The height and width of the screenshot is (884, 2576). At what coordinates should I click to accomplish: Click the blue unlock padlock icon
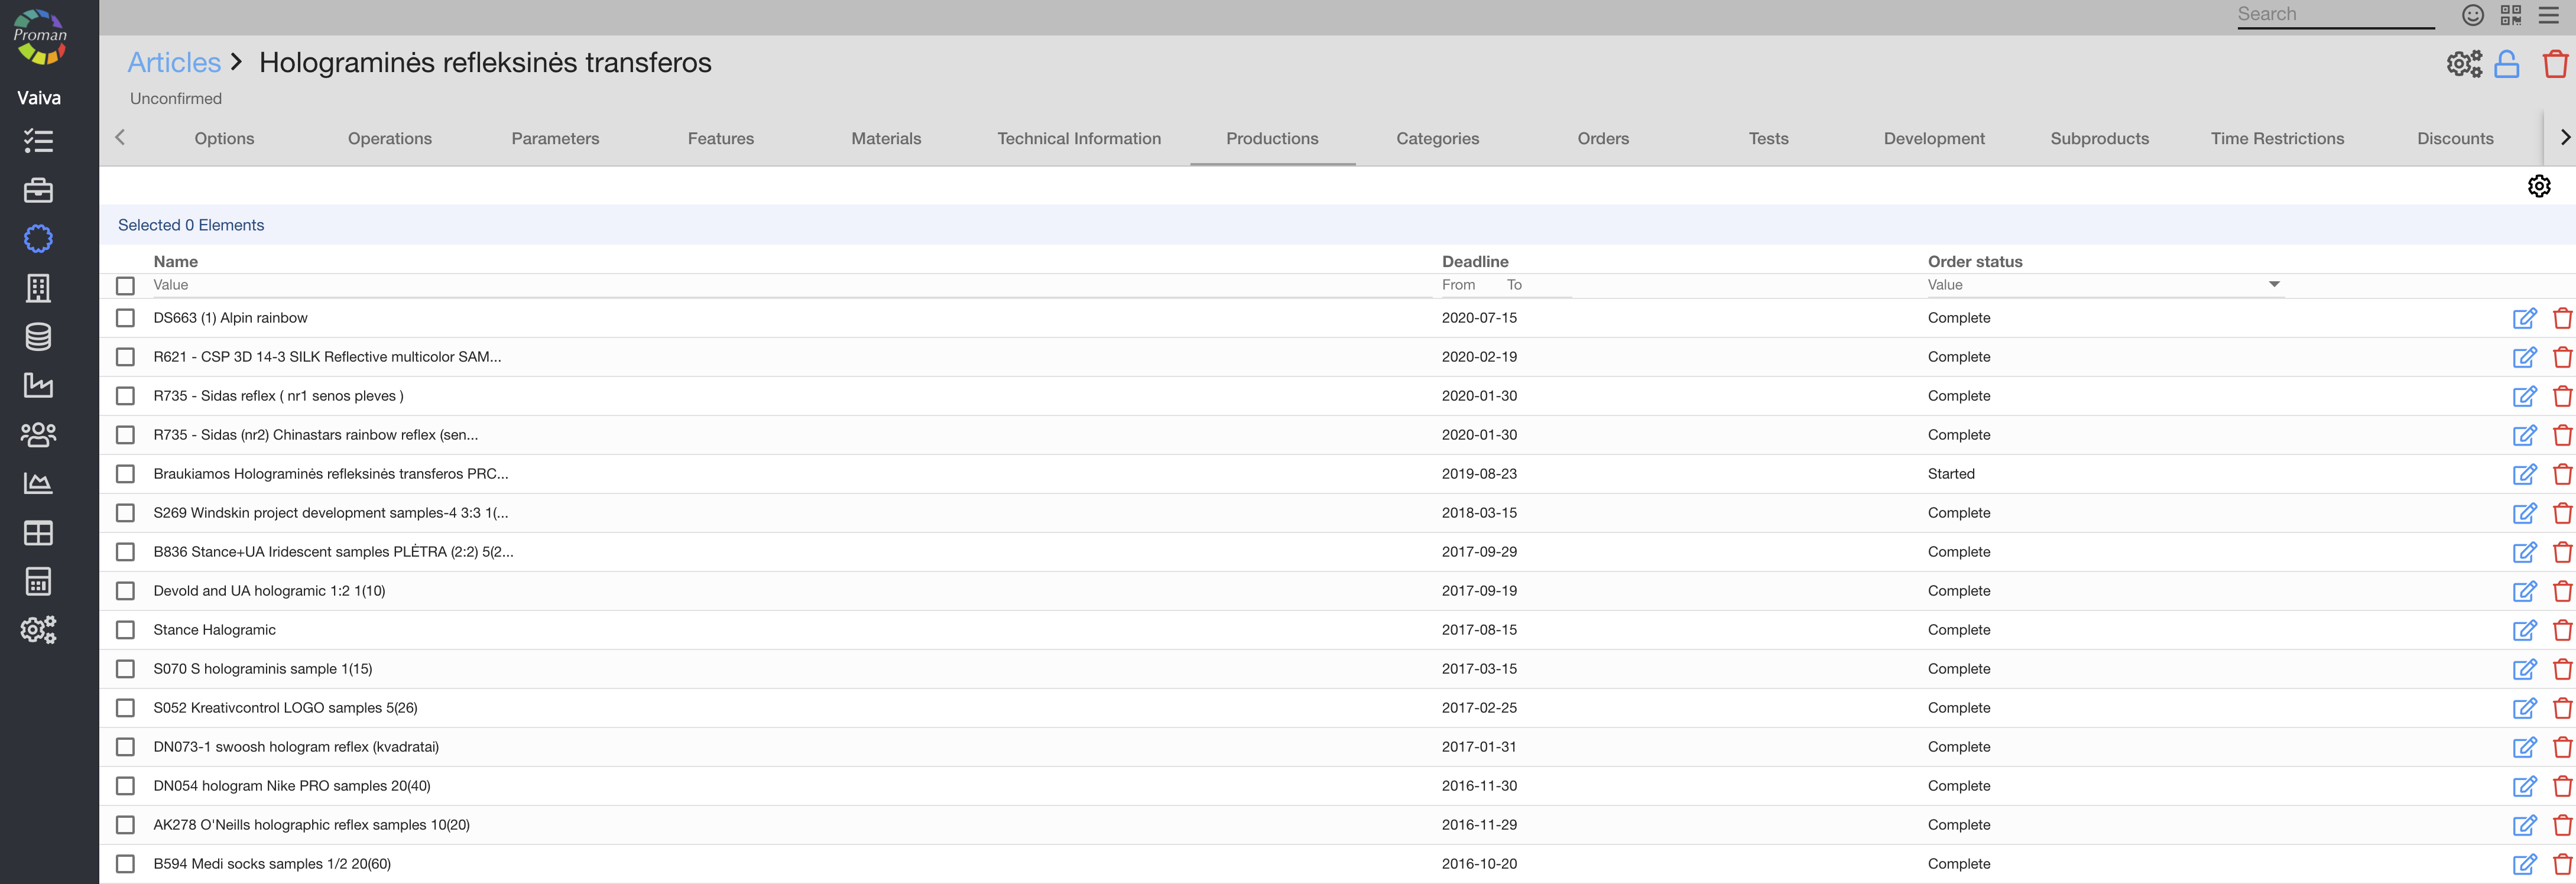(2507, 64)
